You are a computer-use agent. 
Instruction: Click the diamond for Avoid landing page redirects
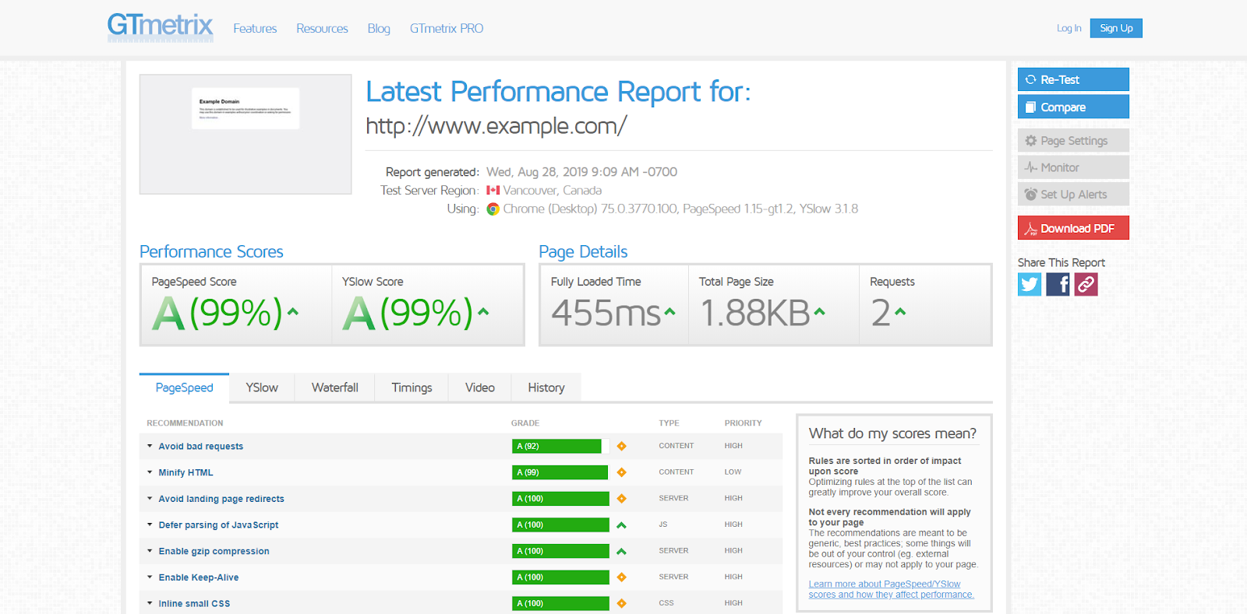(621, 499)
